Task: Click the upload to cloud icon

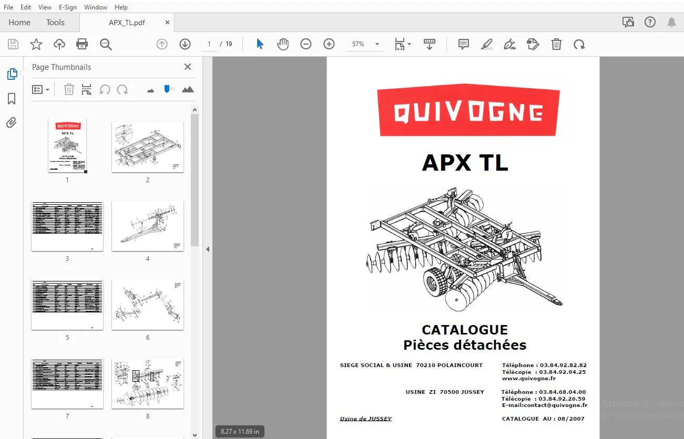Action: pyautogui.click(x=59, y=44)
